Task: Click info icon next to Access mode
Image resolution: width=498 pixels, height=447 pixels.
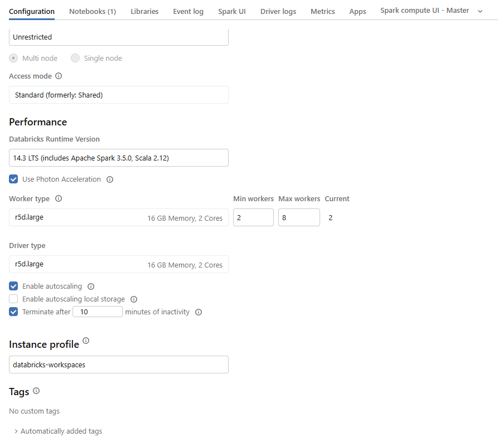Action: click(59, 76)
